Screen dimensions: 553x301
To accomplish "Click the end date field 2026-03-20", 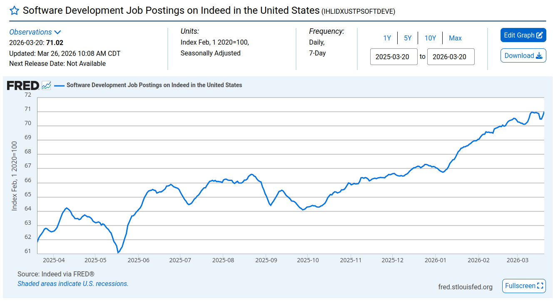I will click(x=451, y=57).
